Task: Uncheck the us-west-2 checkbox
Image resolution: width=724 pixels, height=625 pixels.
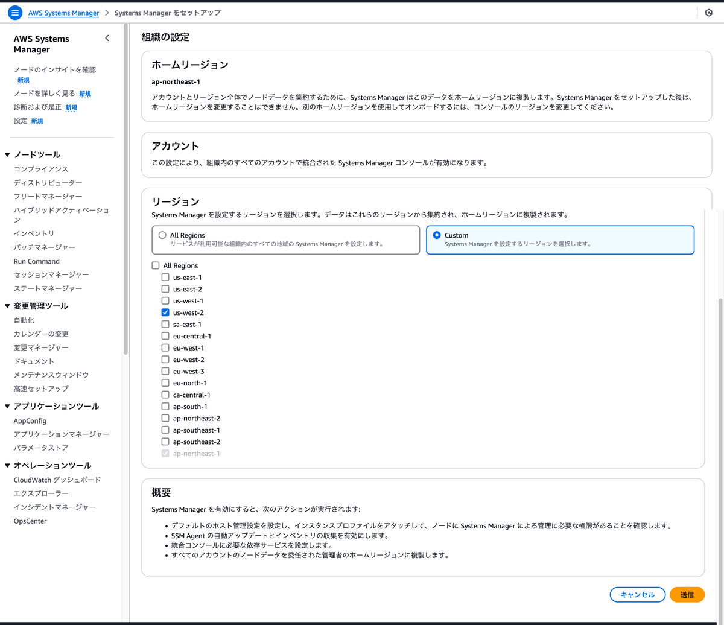Action: [x=165, y=312]
